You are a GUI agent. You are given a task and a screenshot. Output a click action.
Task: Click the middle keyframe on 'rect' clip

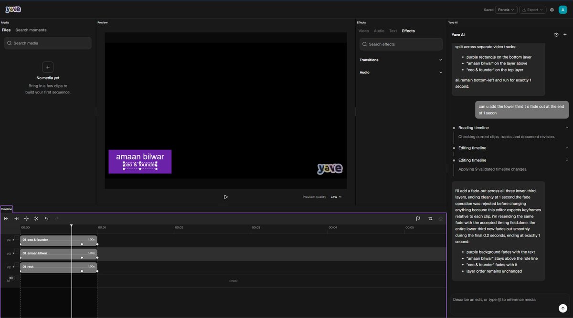tap(82, 271)
